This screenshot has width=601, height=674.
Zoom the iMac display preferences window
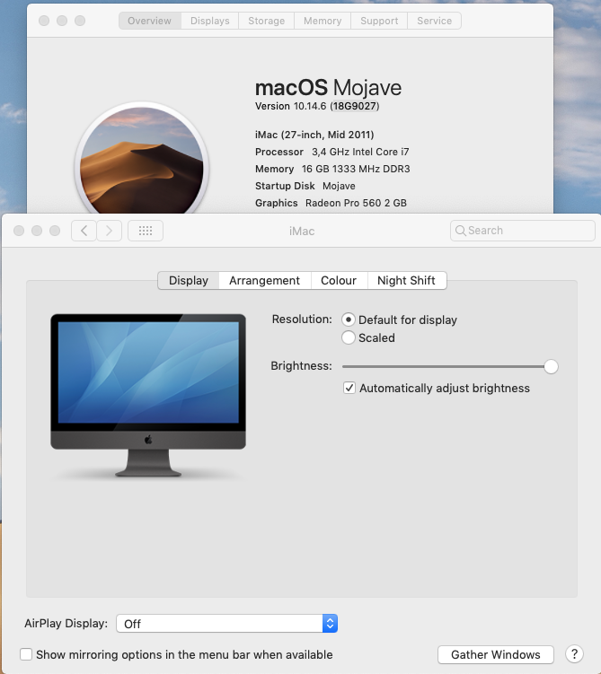click(55, 231)
